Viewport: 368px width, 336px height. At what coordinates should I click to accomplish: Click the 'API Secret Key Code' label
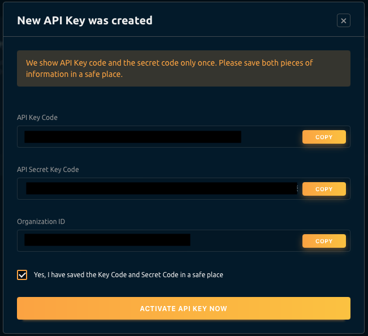click(48, 170)
